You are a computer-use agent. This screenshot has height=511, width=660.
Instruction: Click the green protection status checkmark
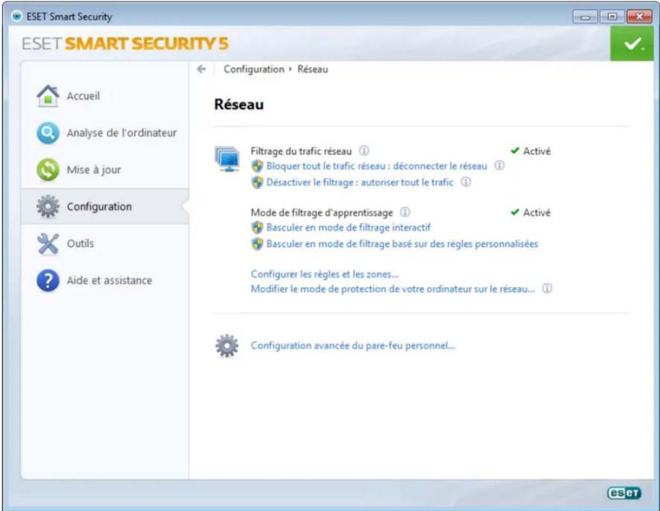click(x=632, y=44)
